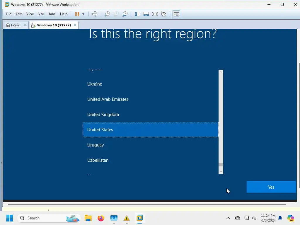300x225 pixels.
Task: Show hidden system tray icons
Action: pos(228,218)
